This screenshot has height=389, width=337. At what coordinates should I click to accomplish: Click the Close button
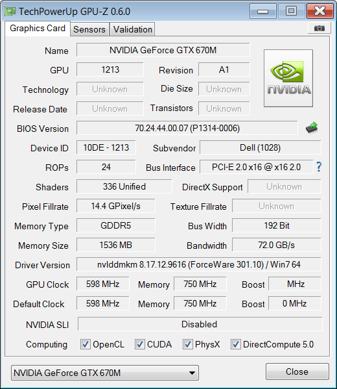[x=297, y=371]
